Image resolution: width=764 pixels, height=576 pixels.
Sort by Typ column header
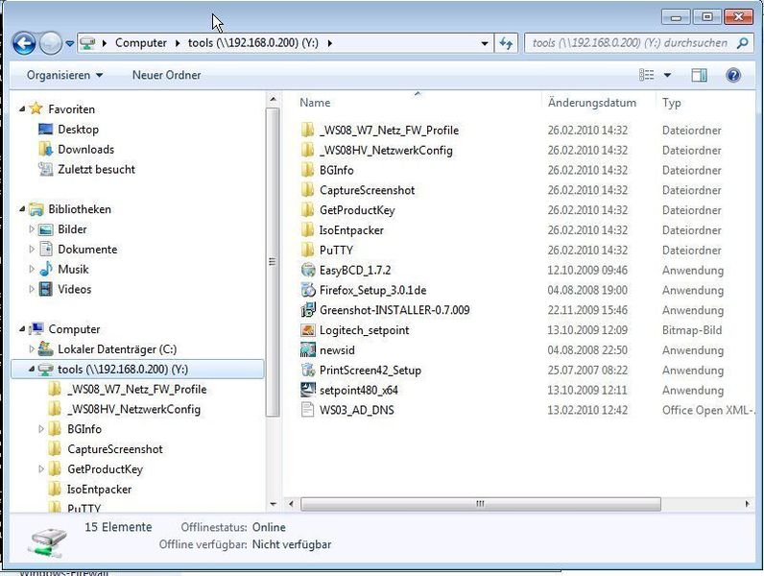[671, 103]
